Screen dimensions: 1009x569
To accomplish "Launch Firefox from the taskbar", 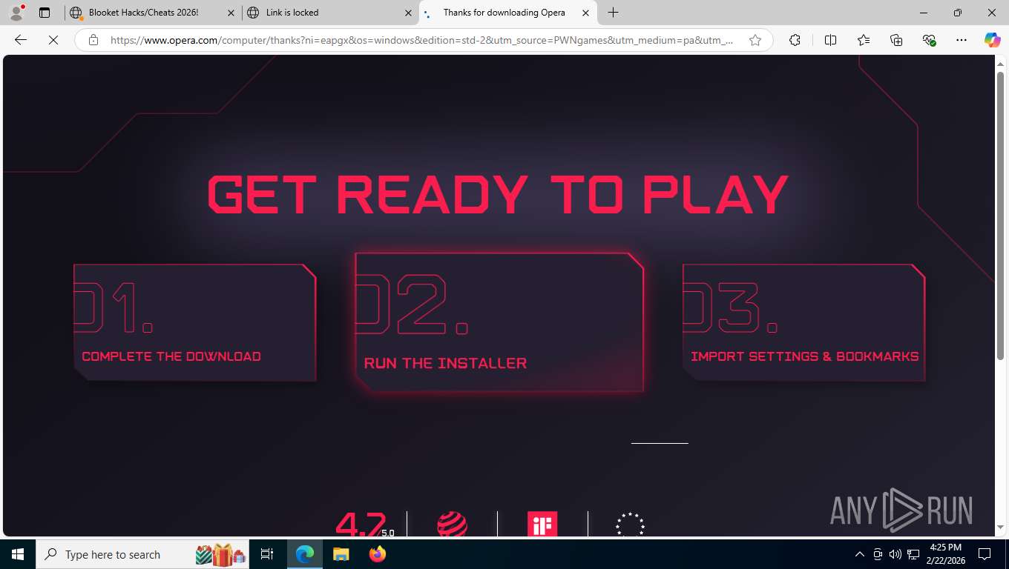I will click(x=378, y=554).
